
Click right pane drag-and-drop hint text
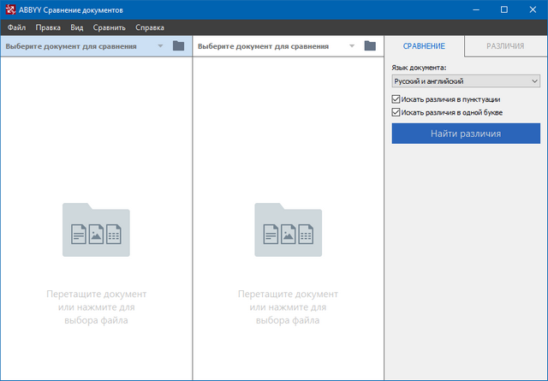[x=288, y=307]
